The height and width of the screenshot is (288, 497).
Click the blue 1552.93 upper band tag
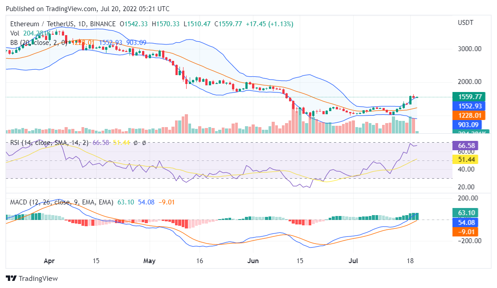[x=470, y=106]
